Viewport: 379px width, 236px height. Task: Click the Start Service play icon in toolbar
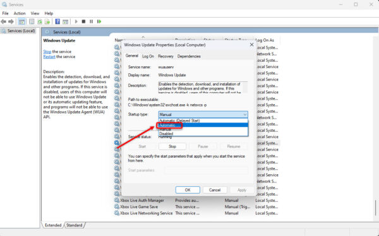tap(76, 21)
